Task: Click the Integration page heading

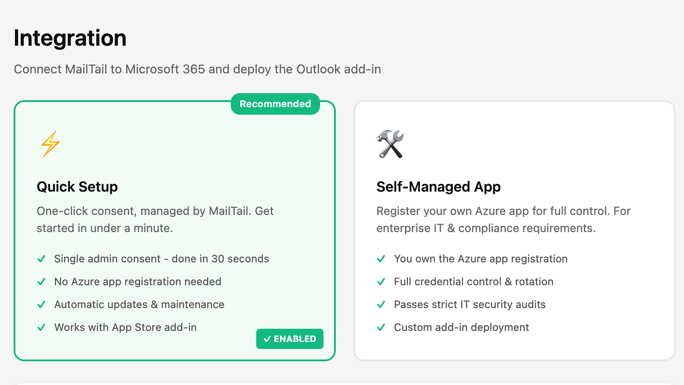Action: 70,38
